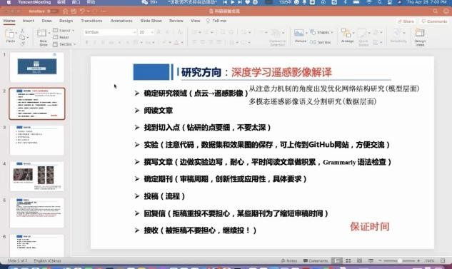Open the font name combo box
Screen dimensions: 452x269
click(109, 32)
